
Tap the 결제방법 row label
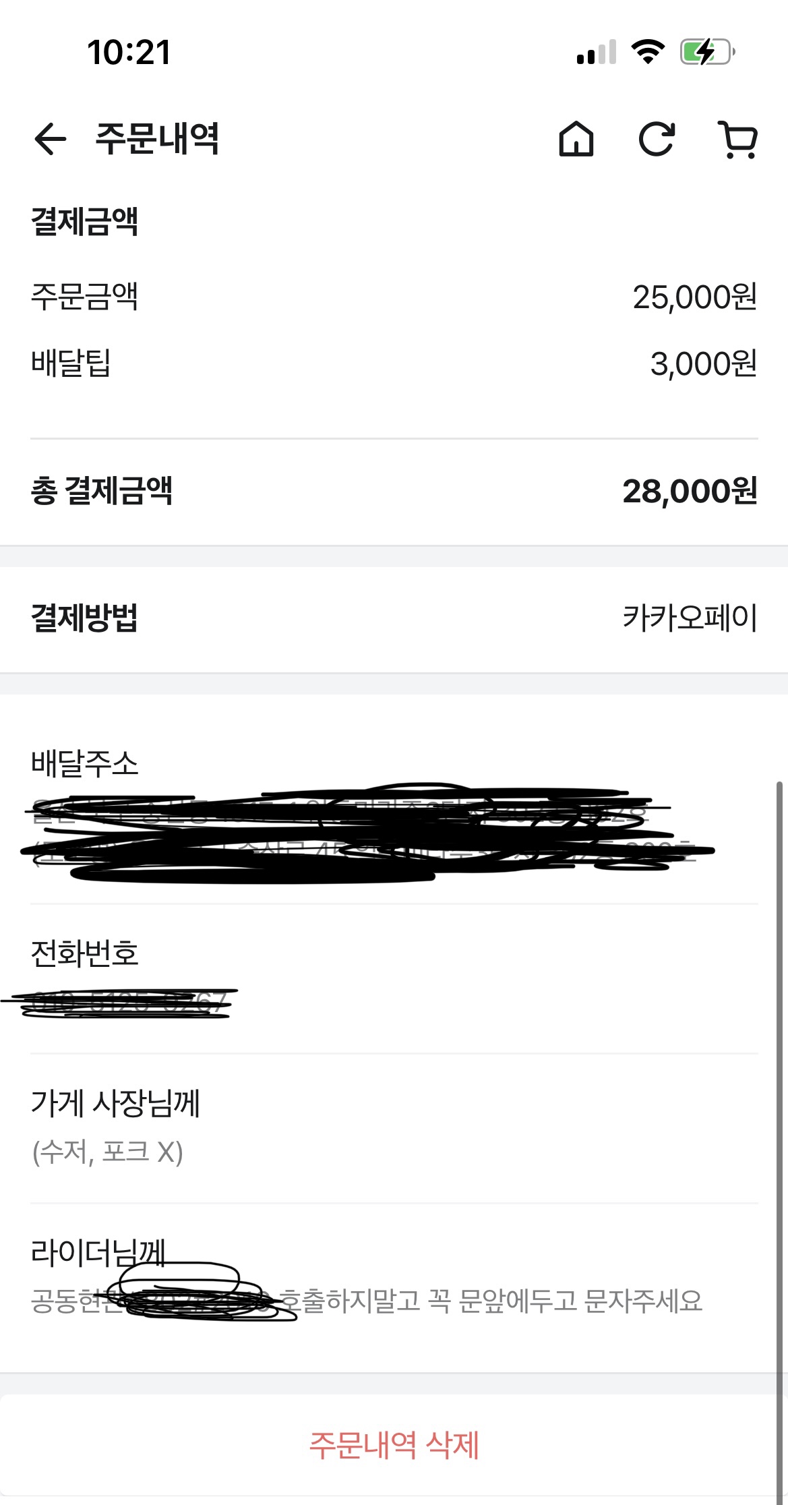click(x=84, y=618)
